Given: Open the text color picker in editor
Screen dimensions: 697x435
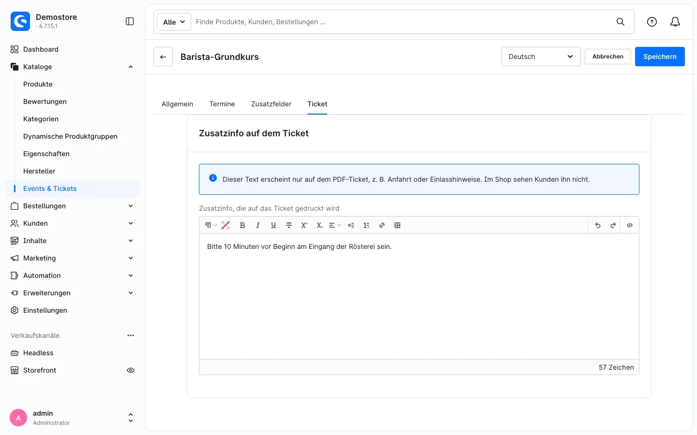Looking at the screenshot, I should (x=226, y=225).
